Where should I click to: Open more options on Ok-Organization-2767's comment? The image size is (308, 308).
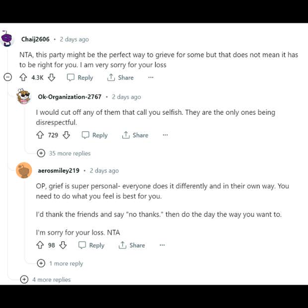click(165, 135)
